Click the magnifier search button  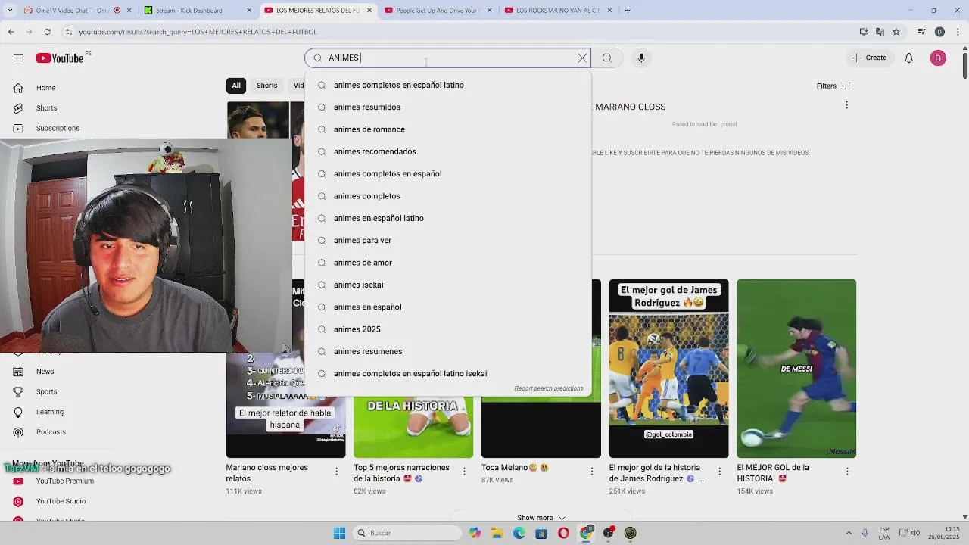pos(607,58)
